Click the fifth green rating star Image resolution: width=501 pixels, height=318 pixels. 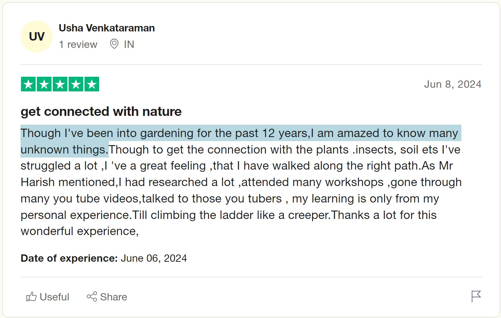(x=92, y=84)
